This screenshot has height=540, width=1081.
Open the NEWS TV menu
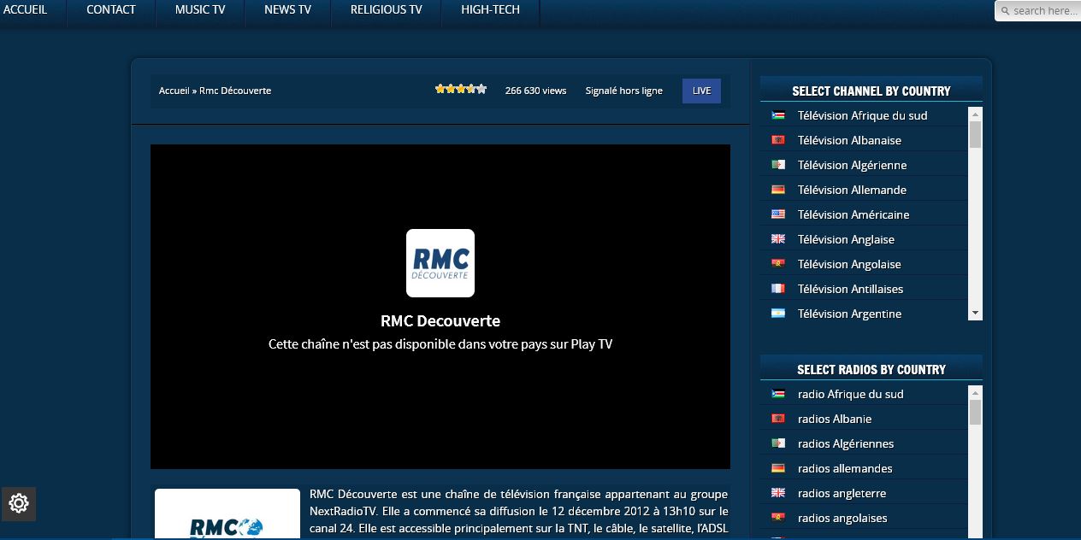tap(287, 9)
